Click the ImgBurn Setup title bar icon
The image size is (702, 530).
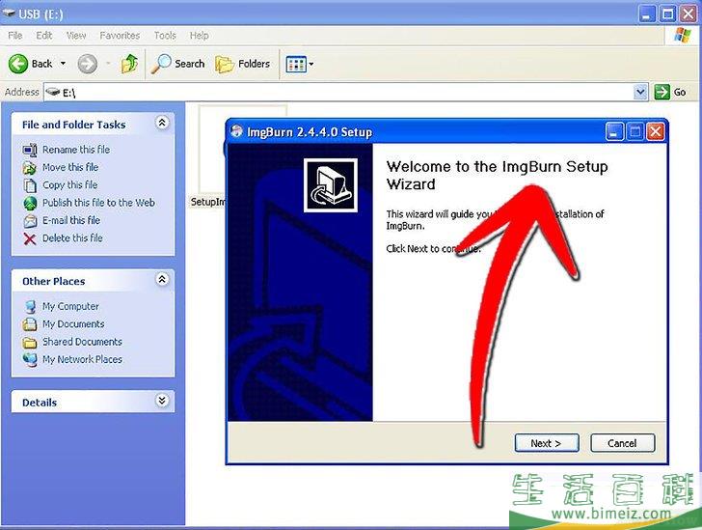tap(236, 131)
